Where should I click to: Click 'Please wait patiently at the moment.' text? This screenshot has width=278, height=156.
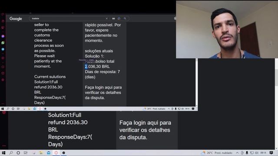pos(48,61)
